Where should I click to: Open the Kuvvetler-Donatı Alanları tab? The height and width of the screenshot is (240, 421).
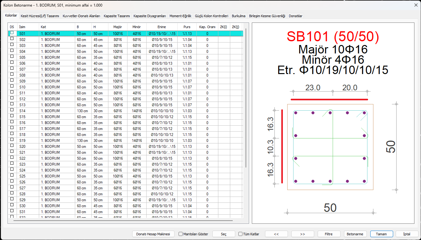(x=81, y=16)
